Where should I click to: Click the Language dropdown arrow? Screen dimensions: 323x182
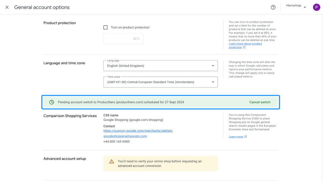click(x=213, y=66)
